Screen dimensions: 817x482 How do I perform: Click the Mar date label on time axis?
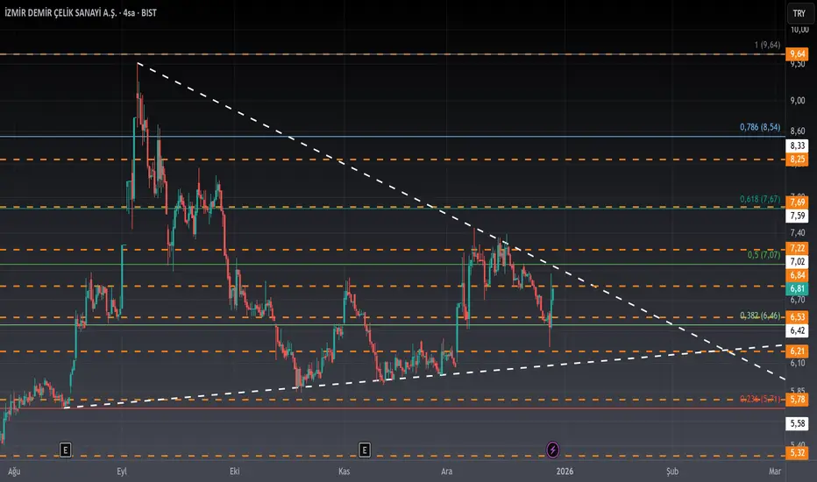(x=775, y=471)
